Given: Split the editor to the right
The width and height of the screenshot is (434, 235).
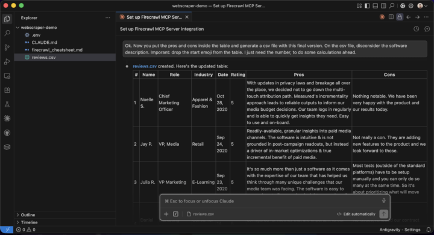Looking at the screenshot, I should point(391,17).
